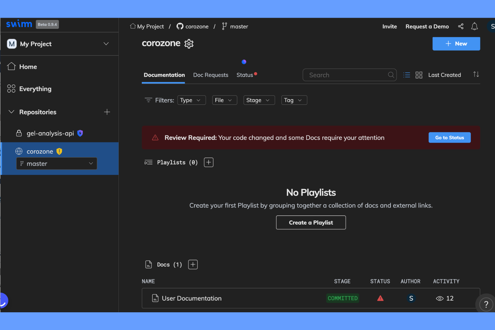Image resolution: width=495 pixels, height=330 pixels.
Task: Click the playlists list icon
Action: coord(148,162)
